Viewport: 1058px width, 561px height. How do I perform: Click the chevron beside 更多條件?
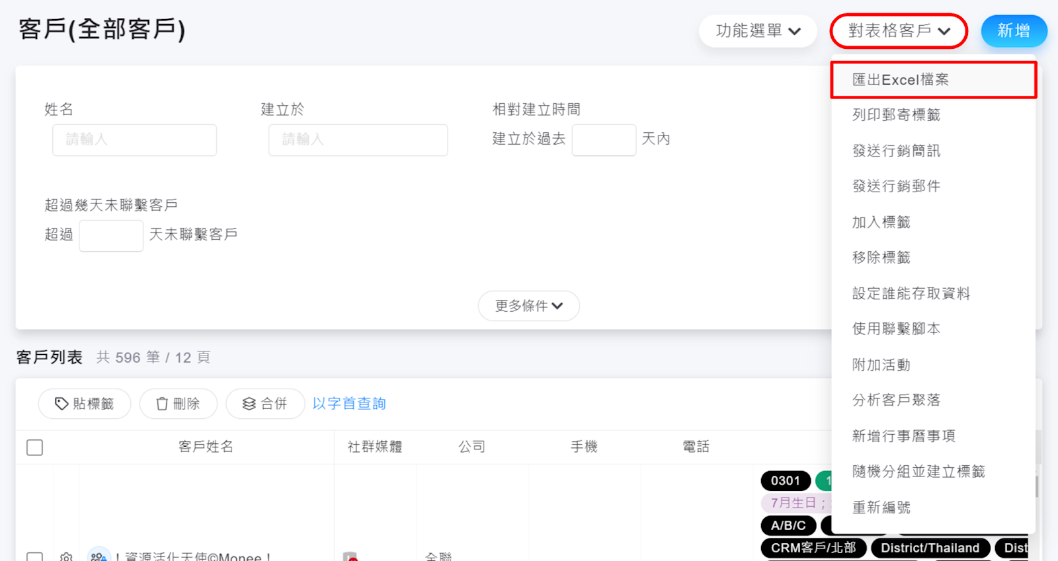[x=557, y=306]
